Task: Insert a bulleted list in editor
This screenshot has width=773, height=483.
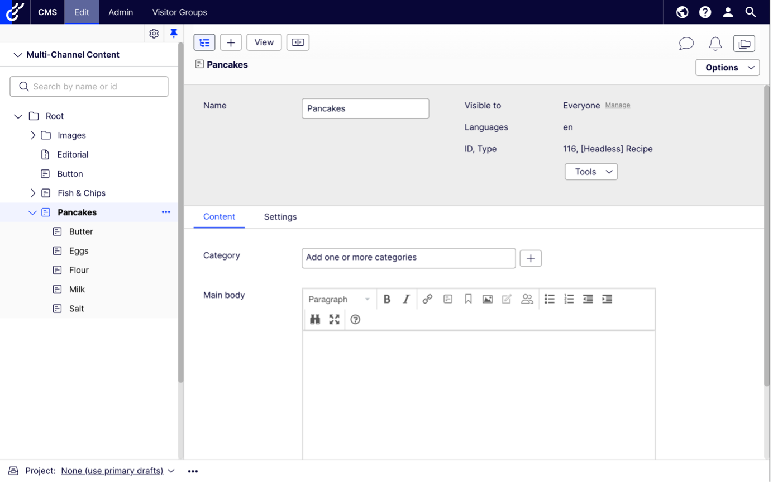Action: click(550, 299)
